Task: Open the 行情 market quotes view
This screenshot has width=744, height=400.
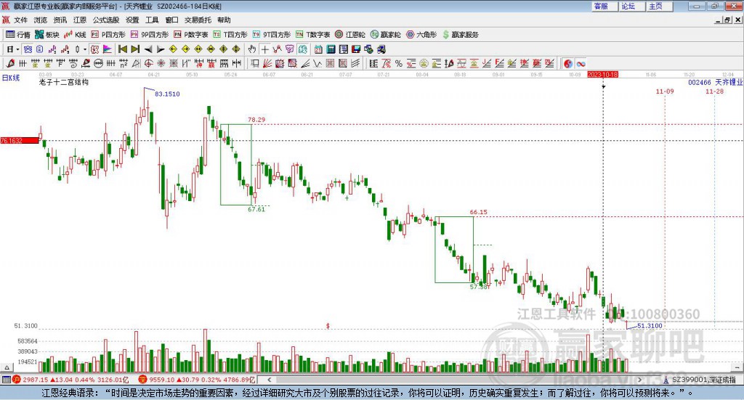Action: click(18, 35)
